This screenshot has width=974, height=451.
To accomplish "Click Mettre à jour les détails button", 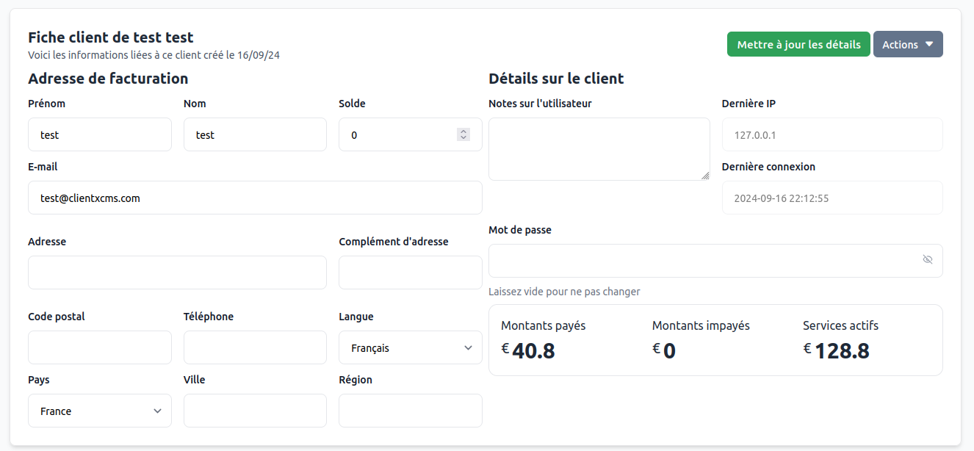I will click(798, 44).
